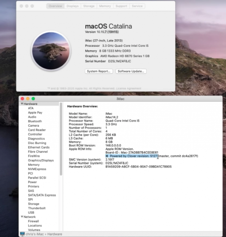Click chris's iMac in path bar
The height and width of the screenshot is (237, 226).
tap(35, 234)
